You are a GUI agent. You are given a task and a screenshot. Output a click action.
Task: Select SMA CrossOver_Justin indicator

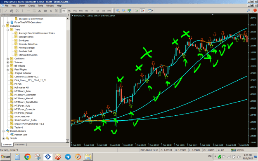(x=26, y=120)
